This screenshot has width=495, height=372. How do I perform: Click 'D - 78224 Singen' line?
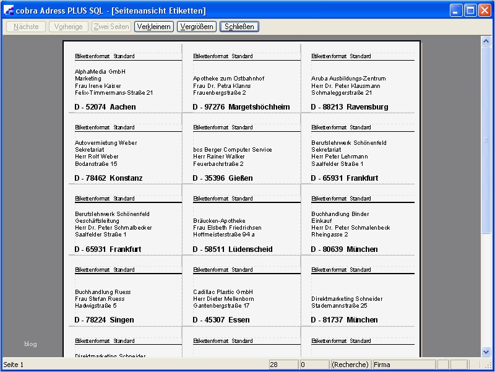tap(104, 320)
